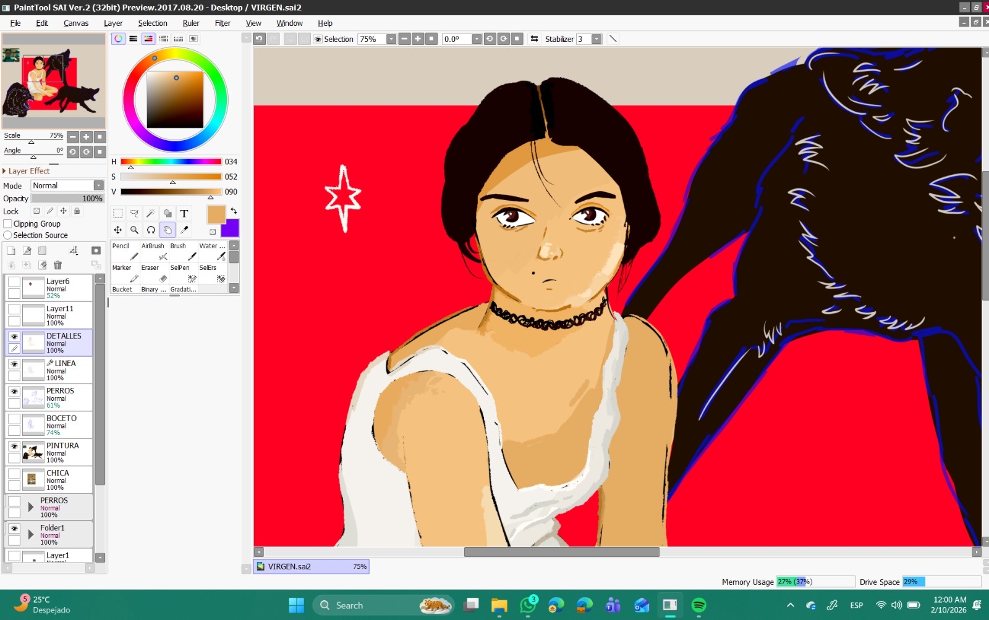Expand the PERROS folder in layers

coord(30,507)
